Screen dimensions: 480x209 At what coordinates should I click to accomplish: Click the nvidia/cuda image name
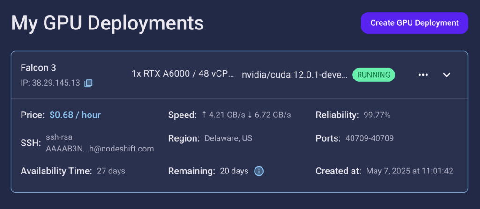tap(294, 74)
